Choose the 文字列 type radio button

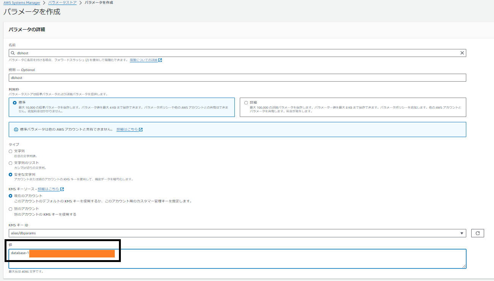[x=11, y=151]
